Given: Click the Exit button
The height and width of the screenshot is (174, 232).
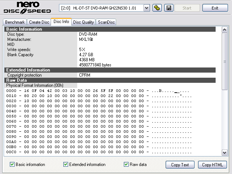Looking at the screenshot, I should point(215,8).
